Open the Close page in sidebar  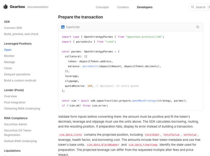(x=8, y=68)
